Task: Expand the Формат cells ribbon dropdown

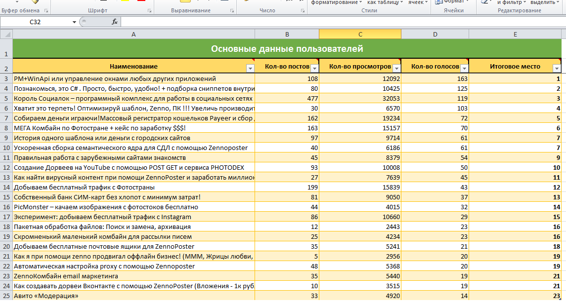Action: 452,2
